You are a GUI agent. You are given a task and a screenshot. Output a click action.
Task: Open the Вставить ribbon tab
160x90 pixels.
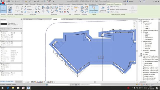pyautogui.click(x=40, y=4)
